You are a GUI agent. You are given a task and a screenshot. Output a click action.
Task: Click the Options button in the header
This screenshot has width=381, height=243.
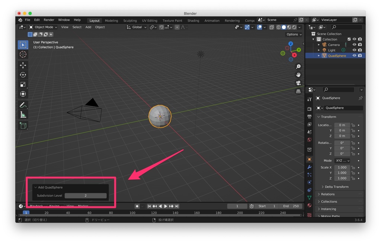pos(294,34)
